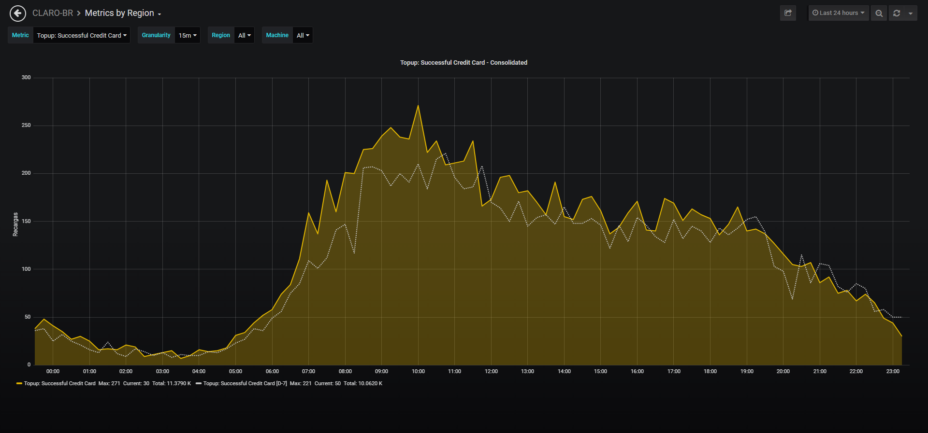This screenshot has width=928, height=433.
Task: Click the 12:00 x-axis time label
Action: point(491,372)
